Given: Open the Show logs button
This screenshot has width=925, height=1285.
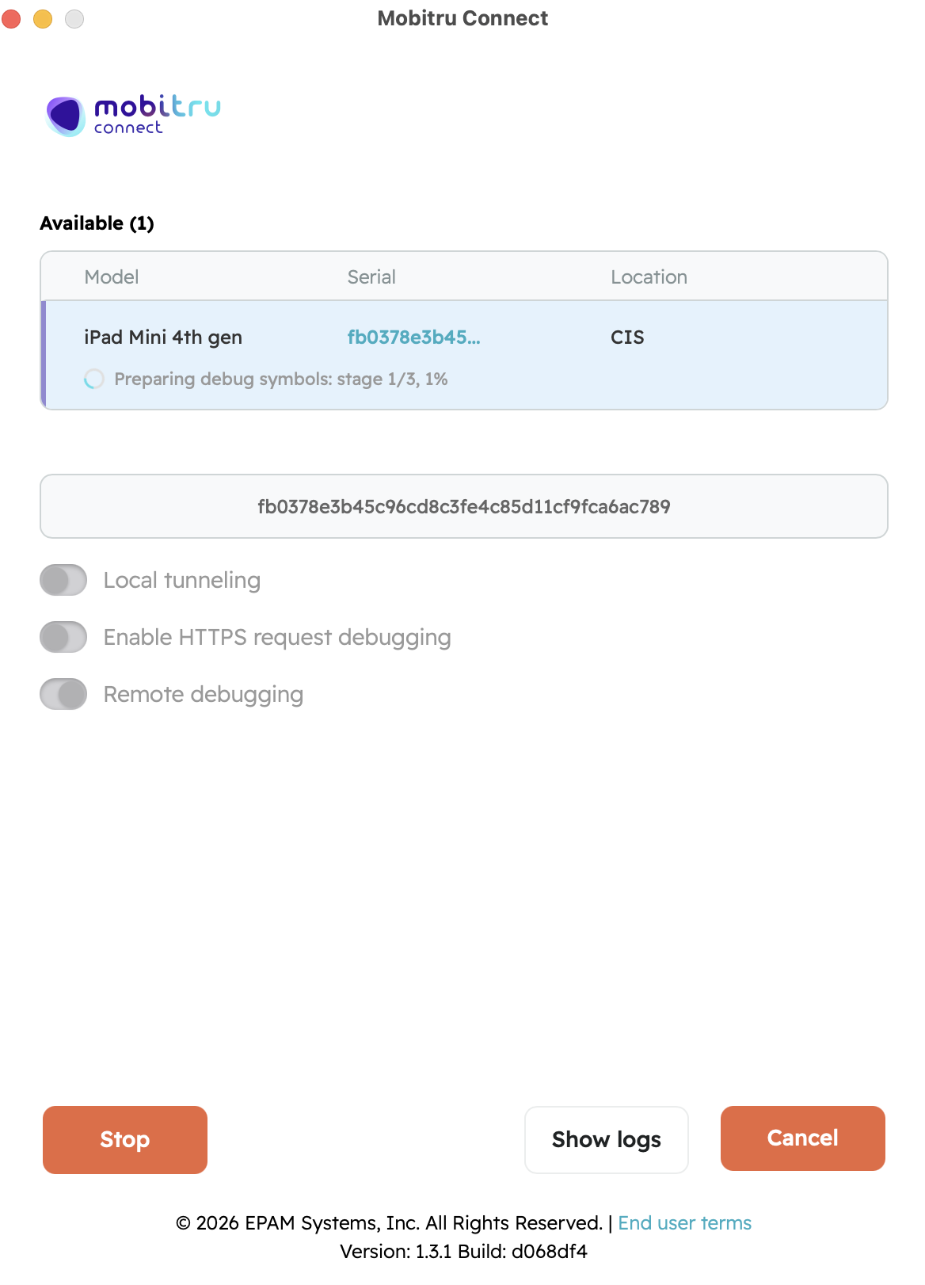Looking at the screenshot, I should click(x=606, y=1139).
